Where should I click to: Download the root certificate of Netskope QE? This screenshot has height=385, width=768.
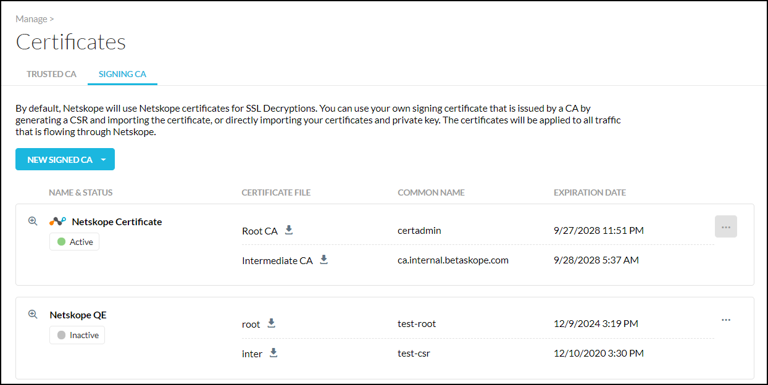pos(271,323)
